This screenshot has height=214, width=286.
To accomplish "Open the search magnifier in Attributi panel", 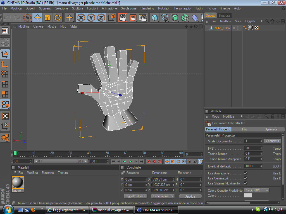I will (267, 116).
